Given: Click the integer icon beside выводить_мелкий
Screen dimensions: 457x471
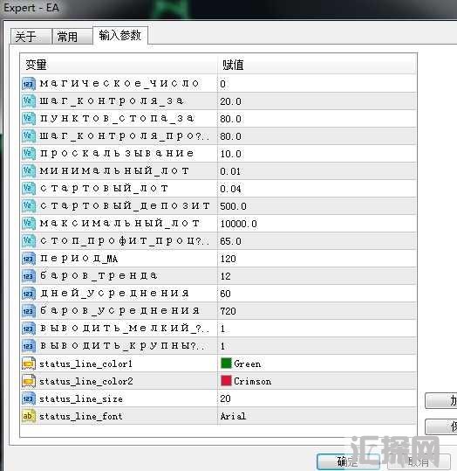Looking at the screenshot, I should 29,329.
